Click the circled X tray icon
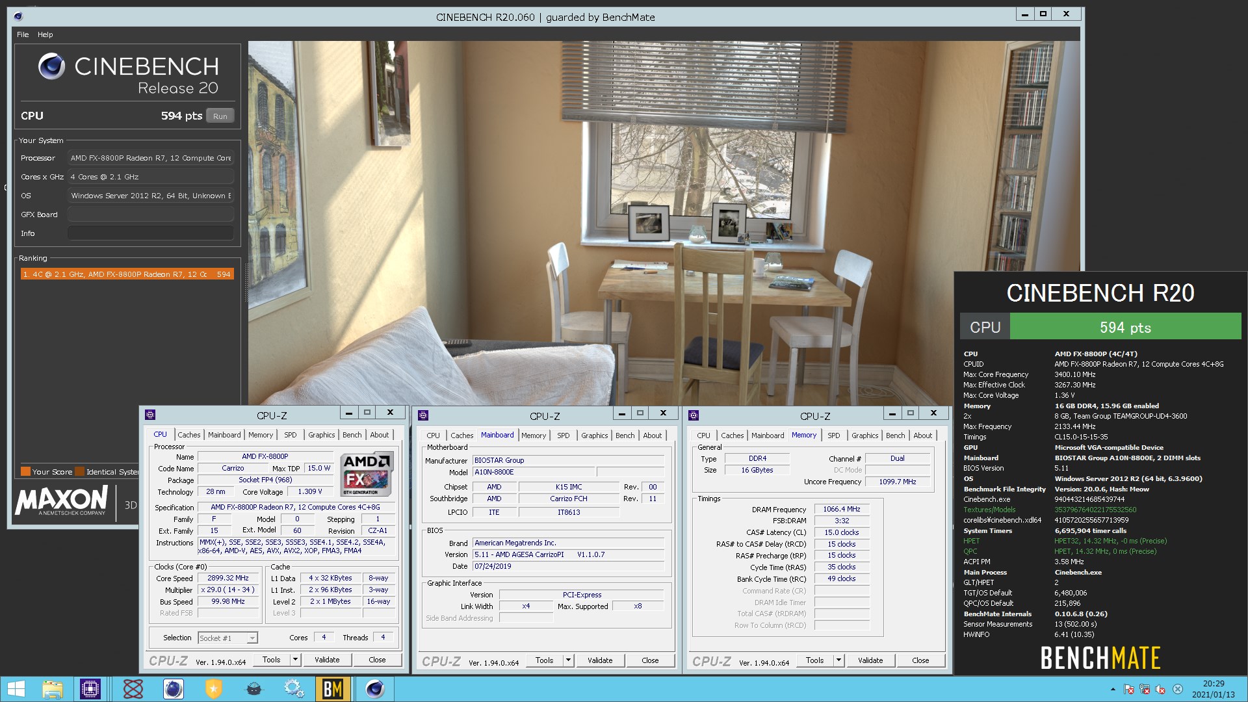 point(1177,690)
